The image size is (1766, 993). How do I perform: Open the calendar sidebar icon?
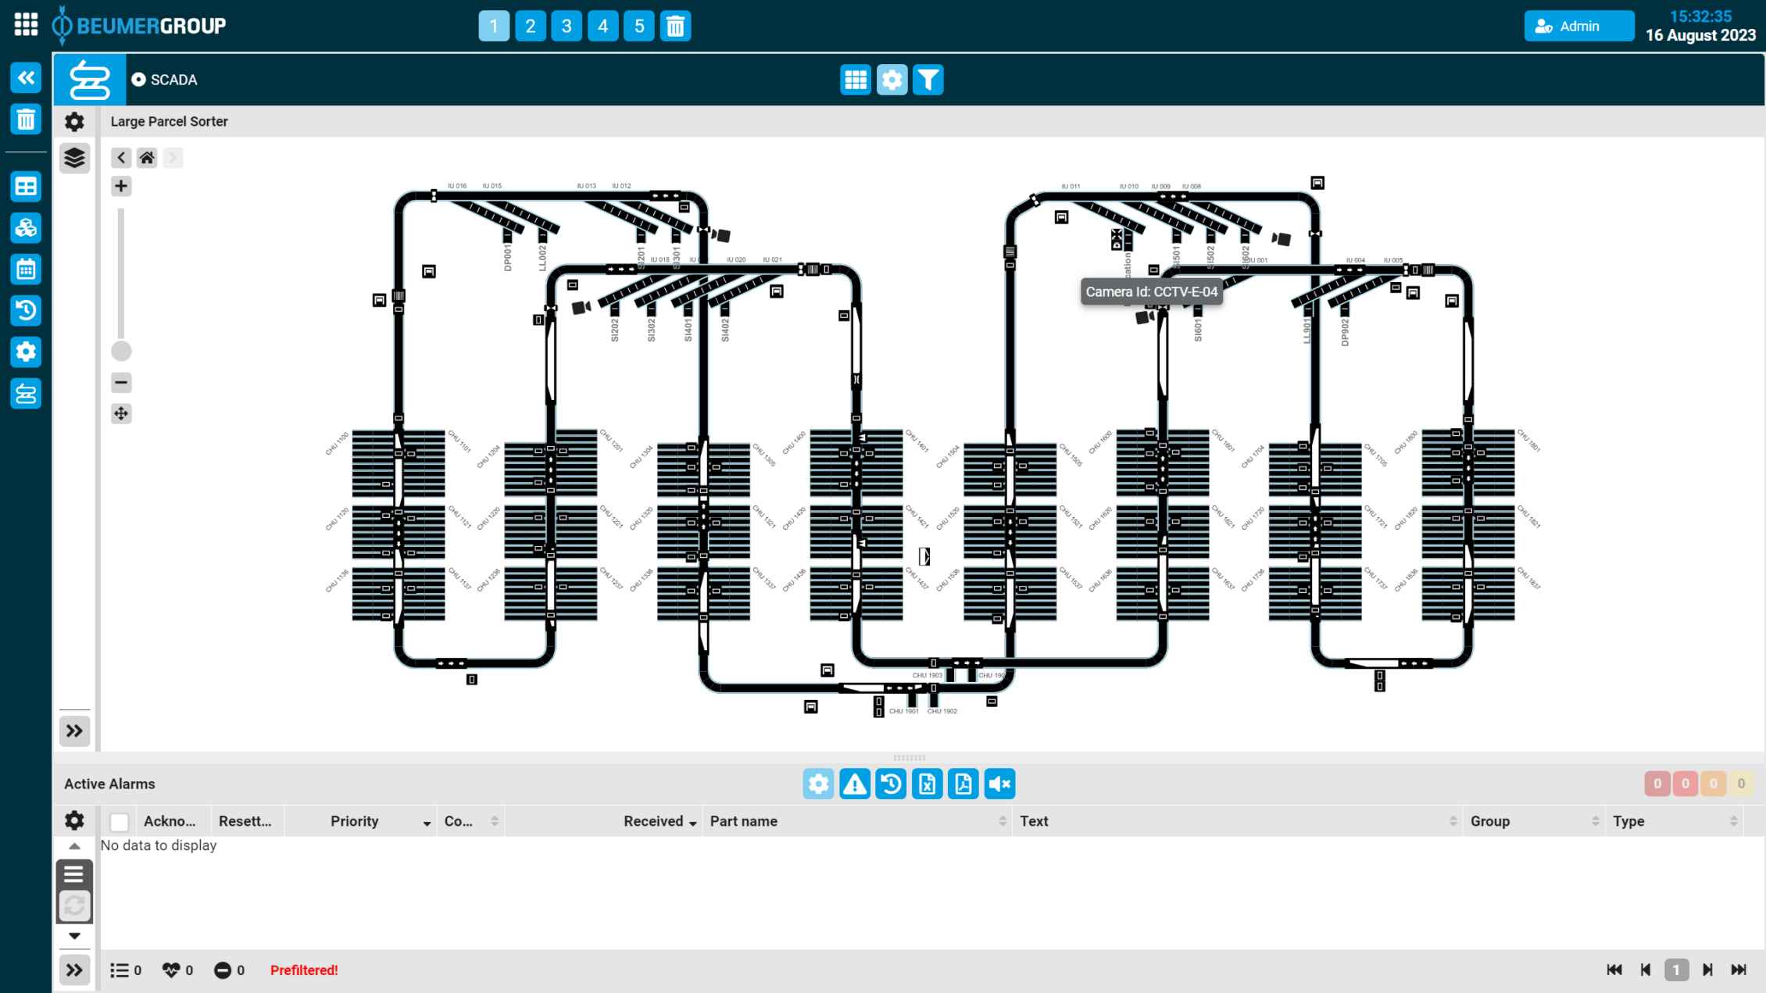click(26, 270)
